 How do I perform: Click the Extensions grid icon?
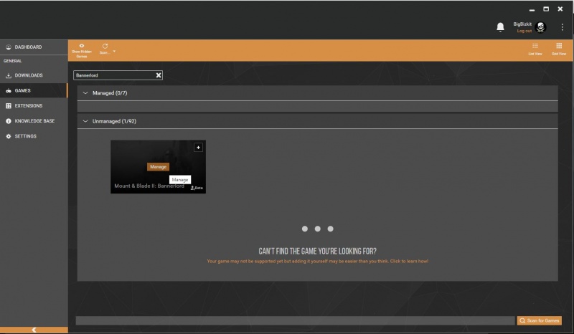tap(9, 106)
